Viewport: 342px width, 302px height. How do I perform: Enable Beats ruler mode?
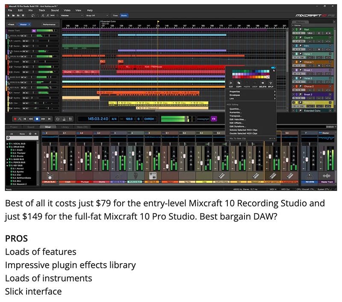click(124, 15)
